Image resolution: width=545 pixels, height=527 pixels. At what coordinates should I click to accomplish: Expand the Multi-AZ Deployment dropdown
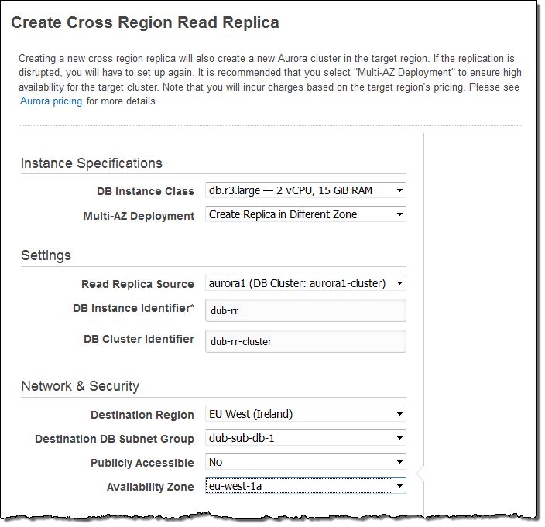pos(305,214)
